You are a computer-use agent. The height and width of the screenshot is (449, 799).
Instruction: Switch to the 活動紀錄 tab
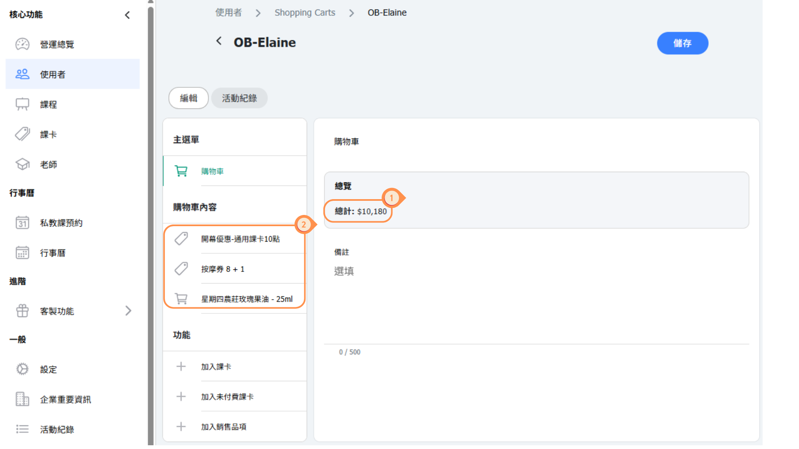pyautogui.click(x=239, y=98)
